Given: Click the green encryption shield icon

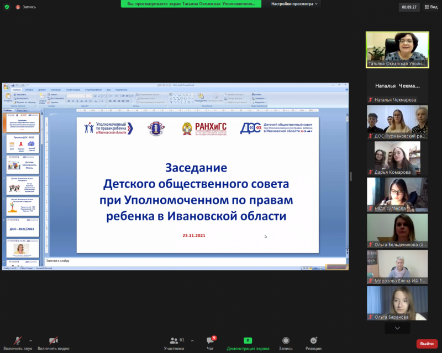Looking at the screenshot, I should (x=6, y=7).
